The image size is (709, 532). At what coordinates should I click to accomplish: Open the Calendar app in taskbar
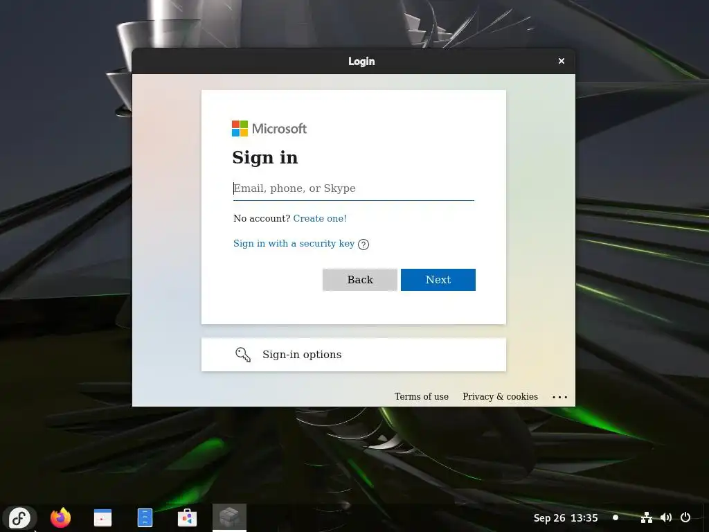tap(102, 517)
